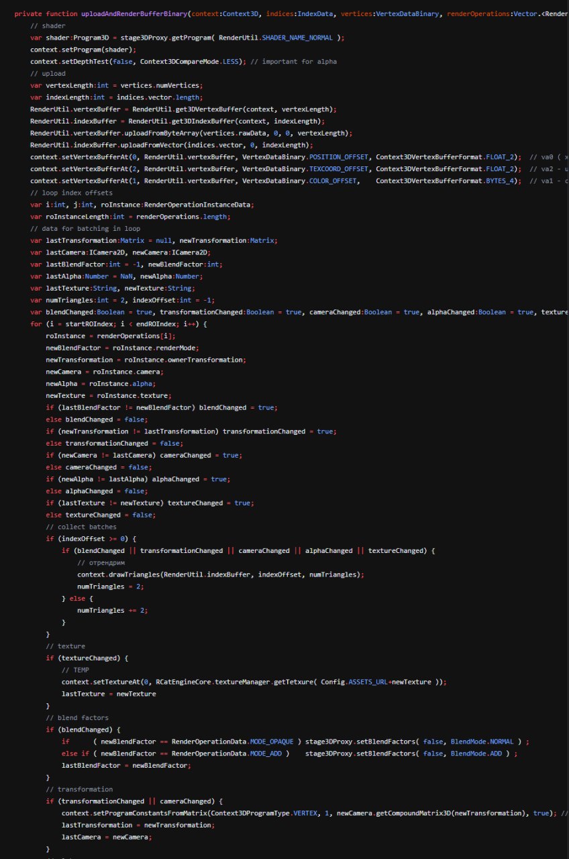Image resolution: width=569 pixels, height=859 pixels.
Task: Click the Russian comment "// отрендрим"
Action: 101,562
